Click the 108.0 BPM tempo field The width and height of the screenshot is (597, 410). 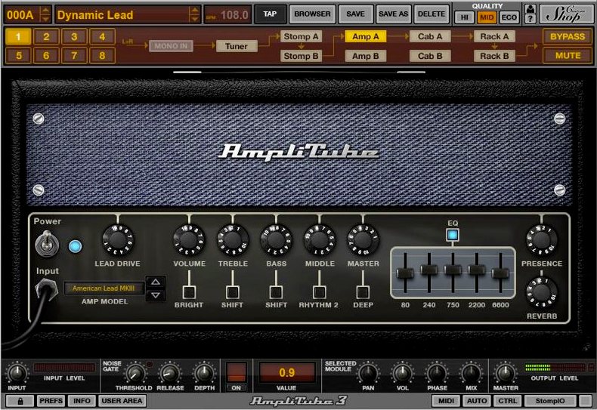(x=227, y=15)
